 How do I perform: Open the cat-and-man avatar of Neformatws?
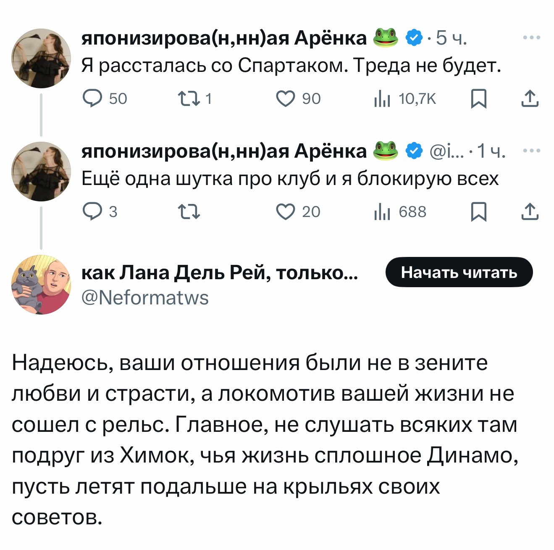[x=41, y=284]
